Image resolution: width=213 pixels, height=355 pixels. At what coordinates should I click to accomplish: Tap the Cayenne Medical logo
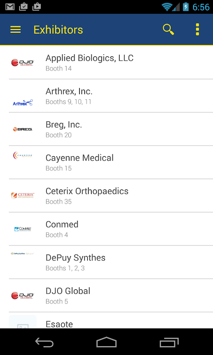click(x=23, y=156)
